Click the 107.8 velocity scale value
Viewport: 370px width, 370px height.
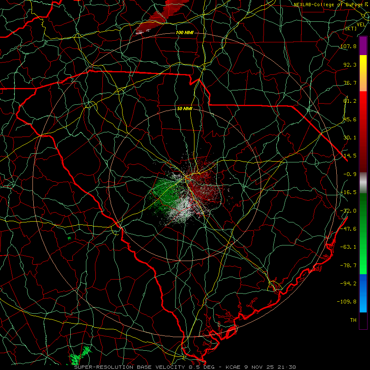pyautogui.click(x=348, y=46)
